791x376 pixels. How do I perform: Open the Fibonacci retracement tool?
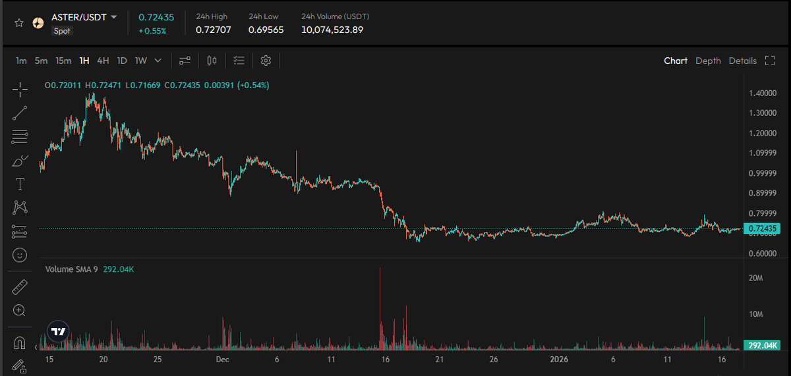point(20,137)
